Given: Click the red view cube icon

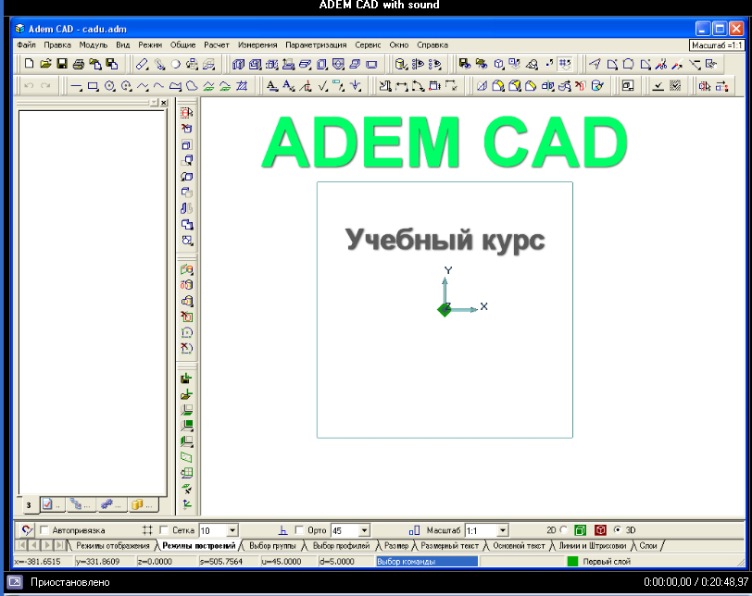Looking at the screenshot, I should click(600, 530).
